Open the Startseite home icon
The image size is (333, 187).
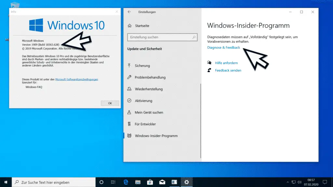pos(129,26)
